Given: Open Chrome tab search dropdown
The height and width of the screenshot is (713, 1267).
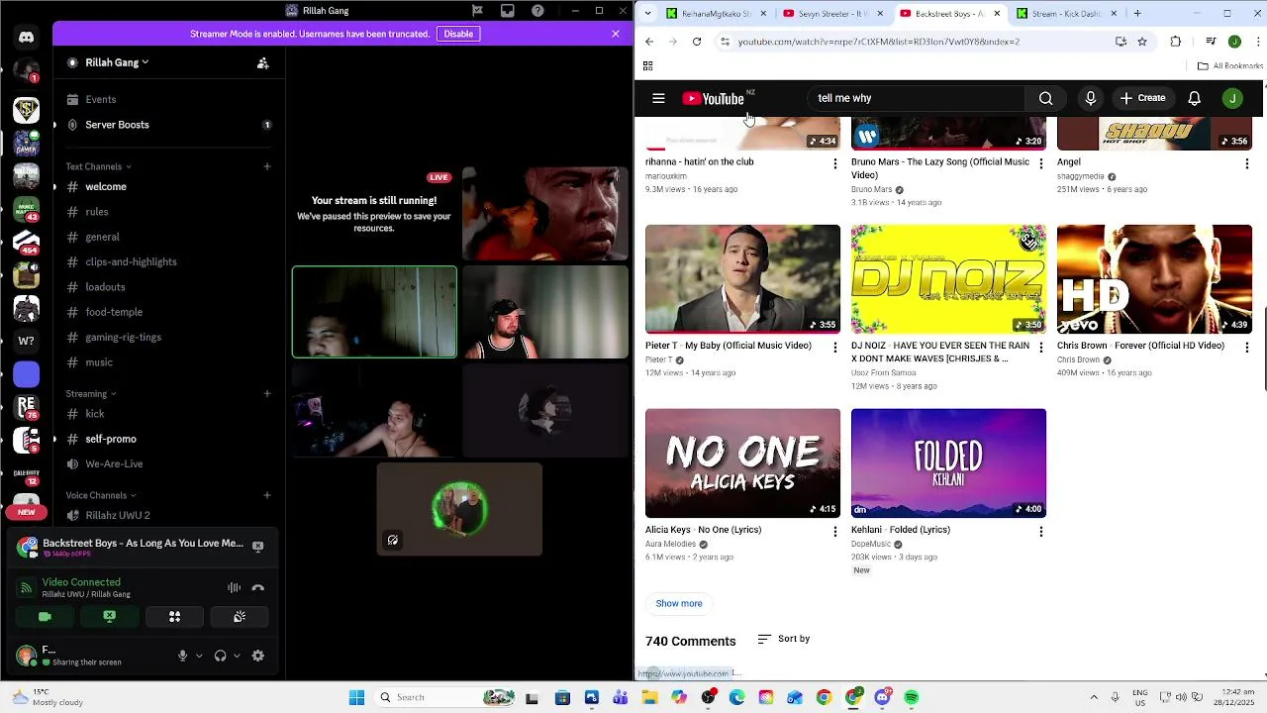Looking at the screenshot, I should [647, 13].
